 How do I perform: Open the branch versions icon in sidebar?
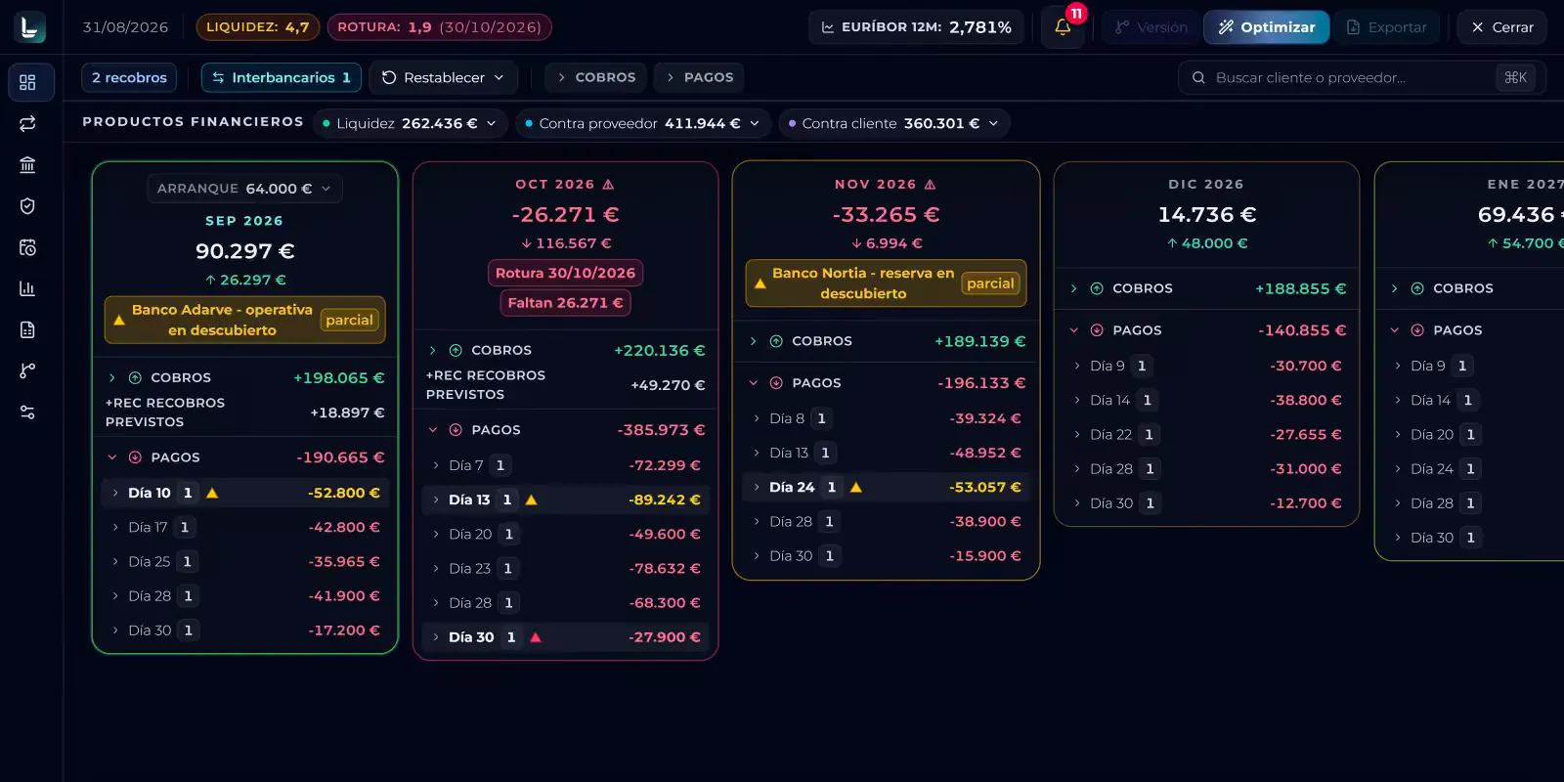27,370
